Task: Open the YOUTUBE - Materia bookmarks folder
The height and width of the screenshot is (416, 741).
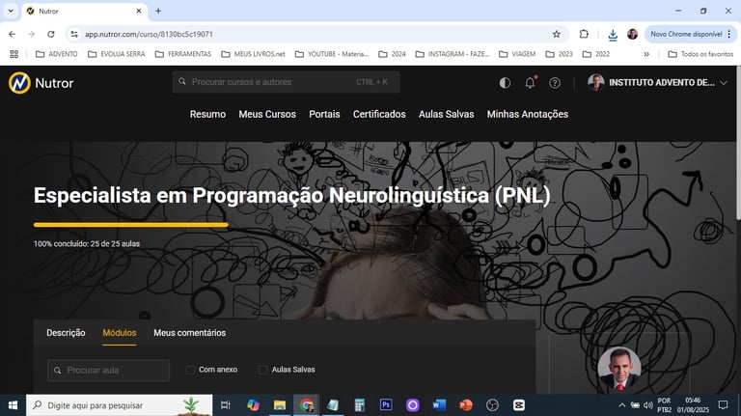Action: tap(332, 54)
